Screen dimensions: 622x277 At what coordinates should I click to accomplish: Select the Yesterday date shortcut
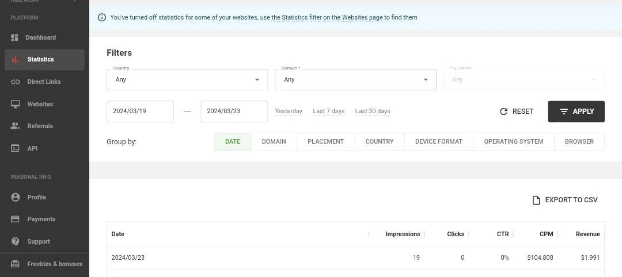pos(289,111)
